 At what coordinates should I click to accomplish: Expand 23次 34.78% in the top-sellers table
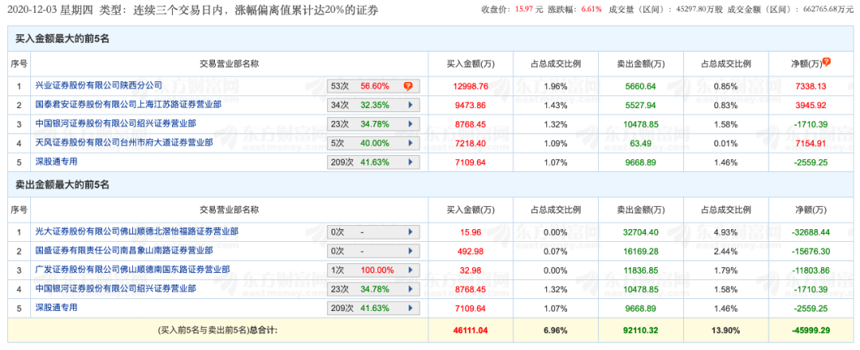click(373, 290)
